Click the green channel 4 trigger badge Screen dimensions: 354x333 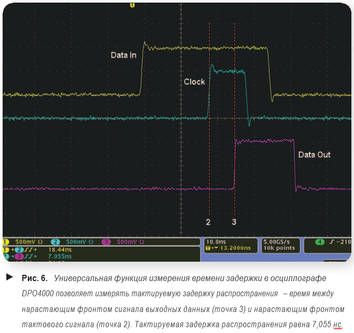[320, 242]
